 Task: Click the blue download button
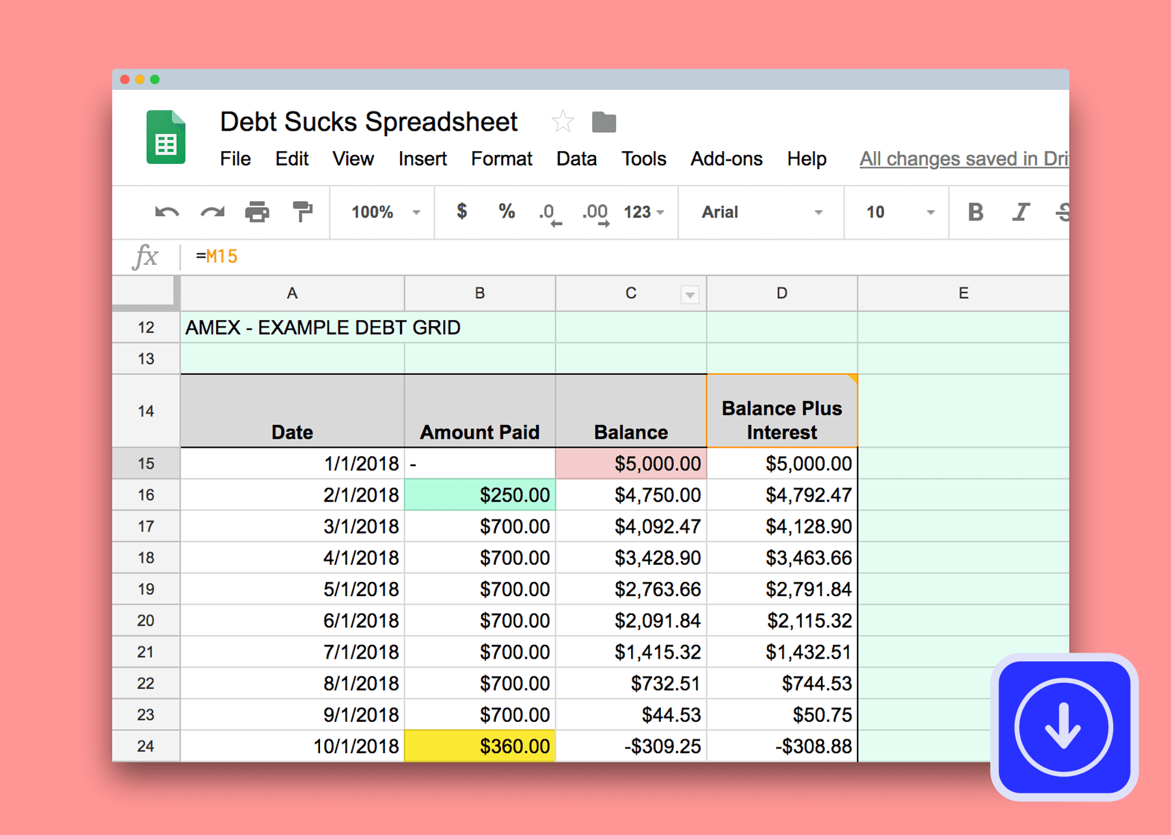[1063, 728]
